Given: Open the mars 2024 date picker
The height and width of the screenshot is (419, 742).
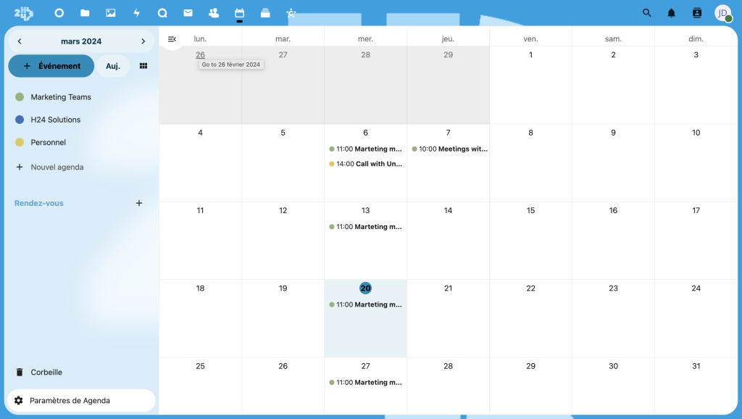Looking at the screenshot, I should (81, 41).
